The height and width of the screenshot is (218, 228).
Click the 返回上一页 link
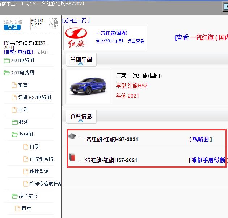76,21
